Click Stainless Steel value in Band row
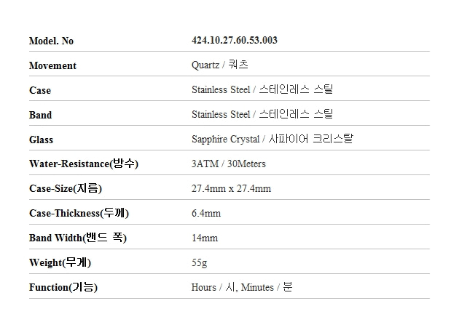This screenshot has width=459, height=330. [262, 115]
